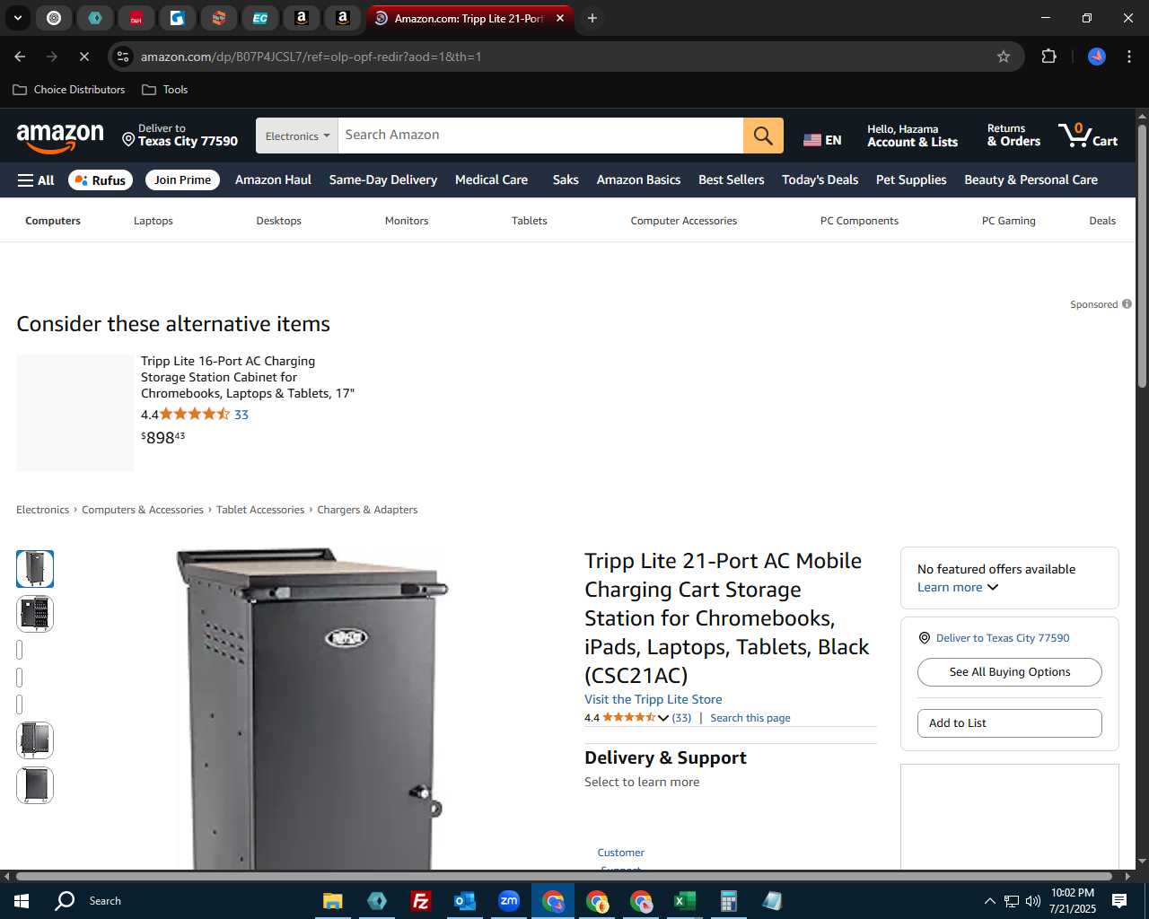Image resolution: width=1149 pixels, height=919 pixels.
Task: Click the Join Prime button
Action: pos(182,180)
